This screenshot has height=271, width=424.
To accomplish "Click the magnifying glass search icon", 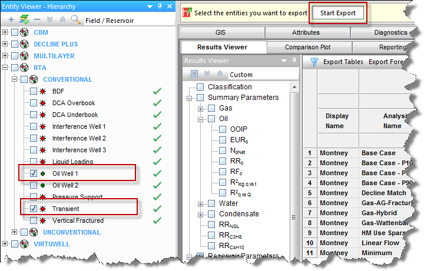I will [75, 19].
